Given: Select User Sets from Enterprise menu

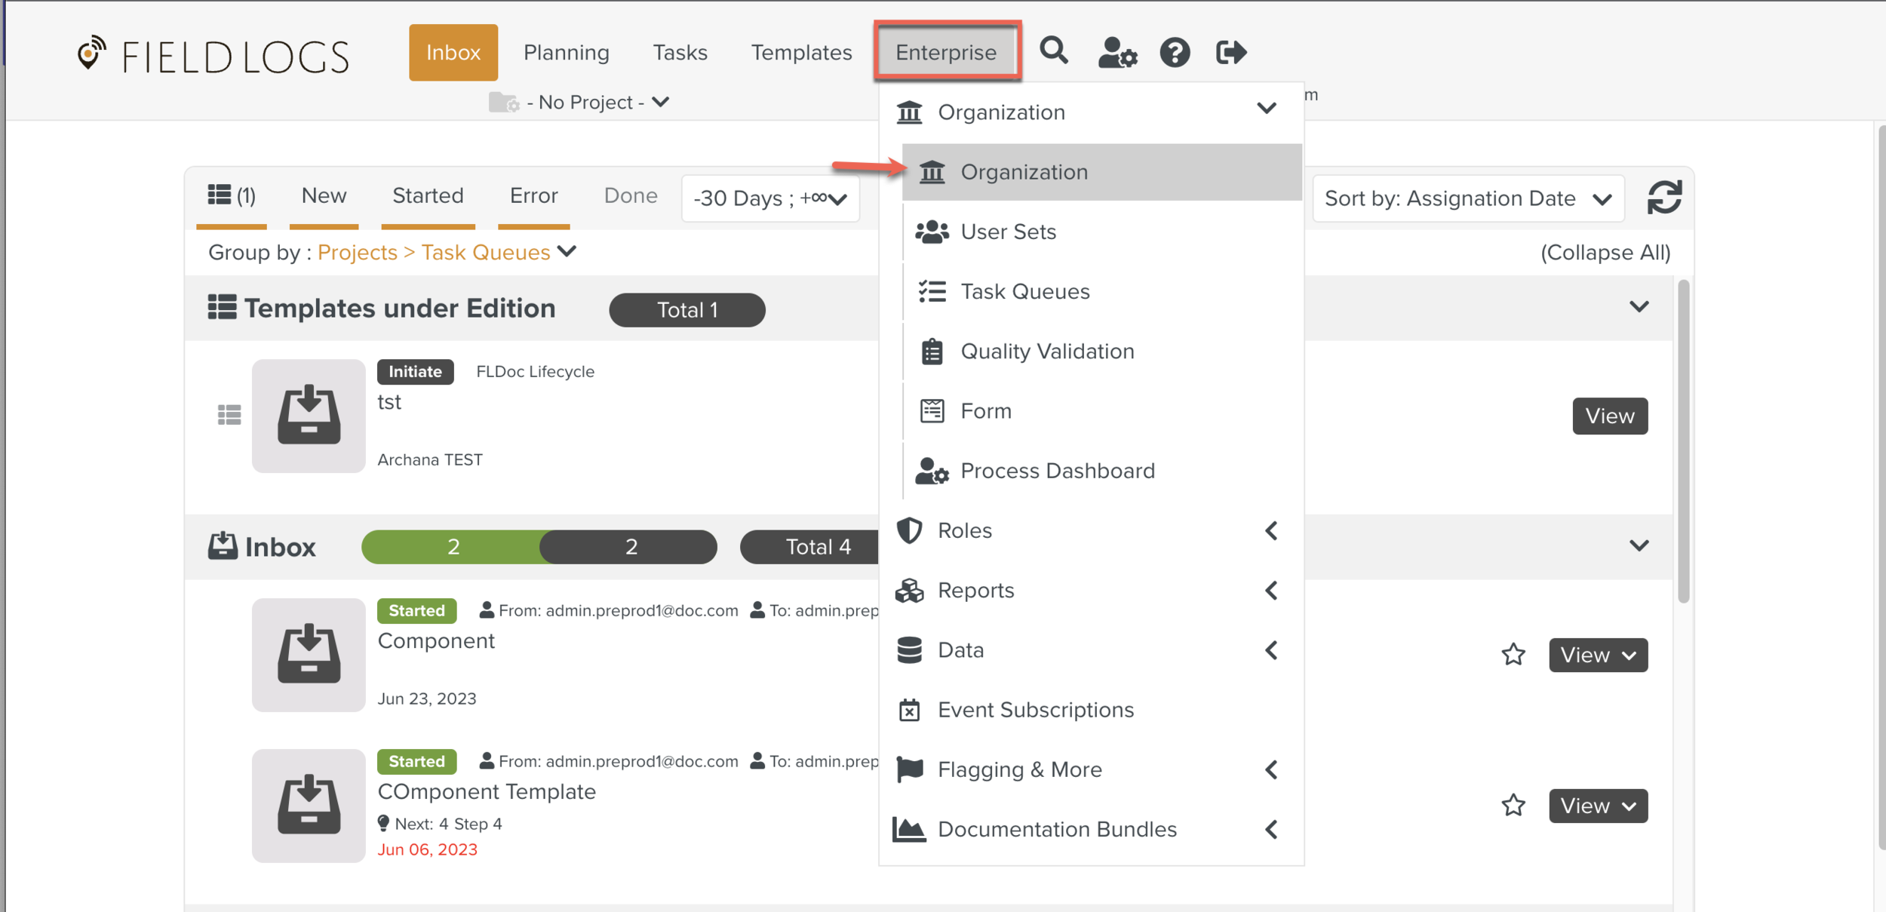Looking at the screenshot, I should (x=1008, y=232).
